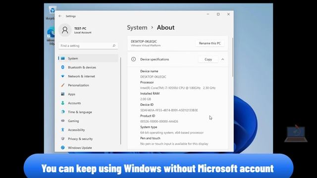Click the No pen or touch input text
The width and height of the screenshot is (317, 178).
pyautogui.click(x=174, y=144)
